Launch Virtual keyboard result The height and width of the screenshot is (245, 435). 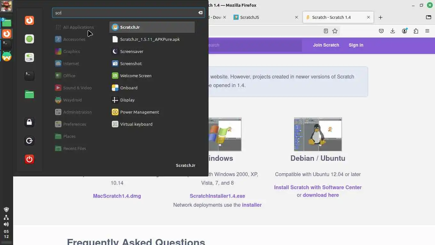(x=152, y=124)
